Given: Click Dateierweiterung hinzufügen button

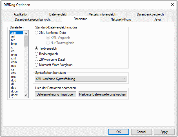Looking at the screenshot, I should click(55, 94).
